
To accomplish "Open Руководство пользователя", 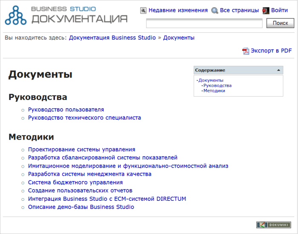I will pyautogui.click(x=66, y=109).
